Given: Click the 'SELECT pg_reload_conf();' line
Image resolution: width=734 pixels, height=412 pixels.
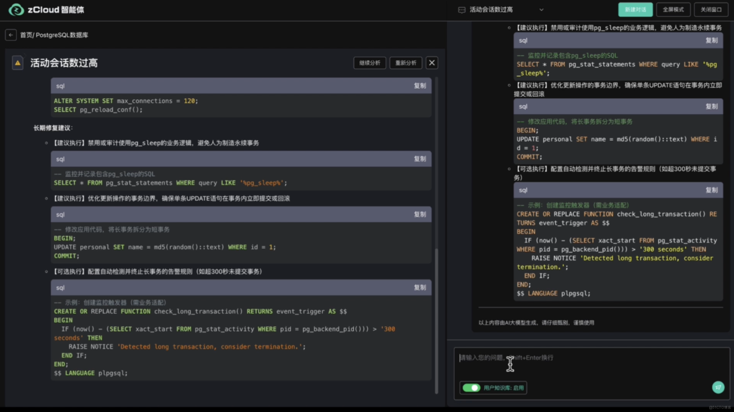Looking at the screenshot, I should click(x=99, y=110).
